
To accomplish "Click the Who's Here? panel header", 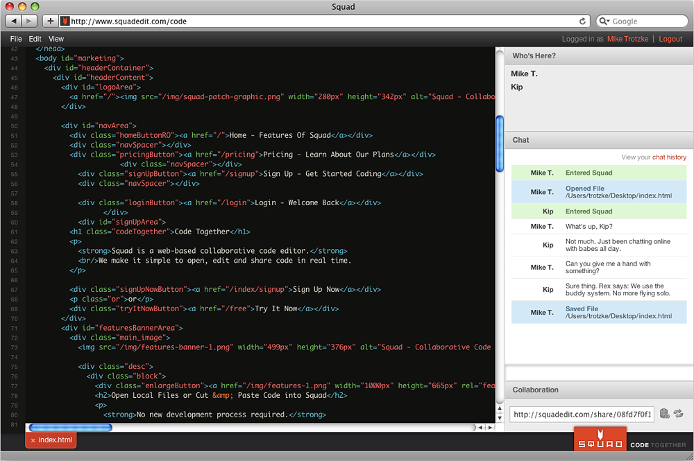I will pos(599,56).
